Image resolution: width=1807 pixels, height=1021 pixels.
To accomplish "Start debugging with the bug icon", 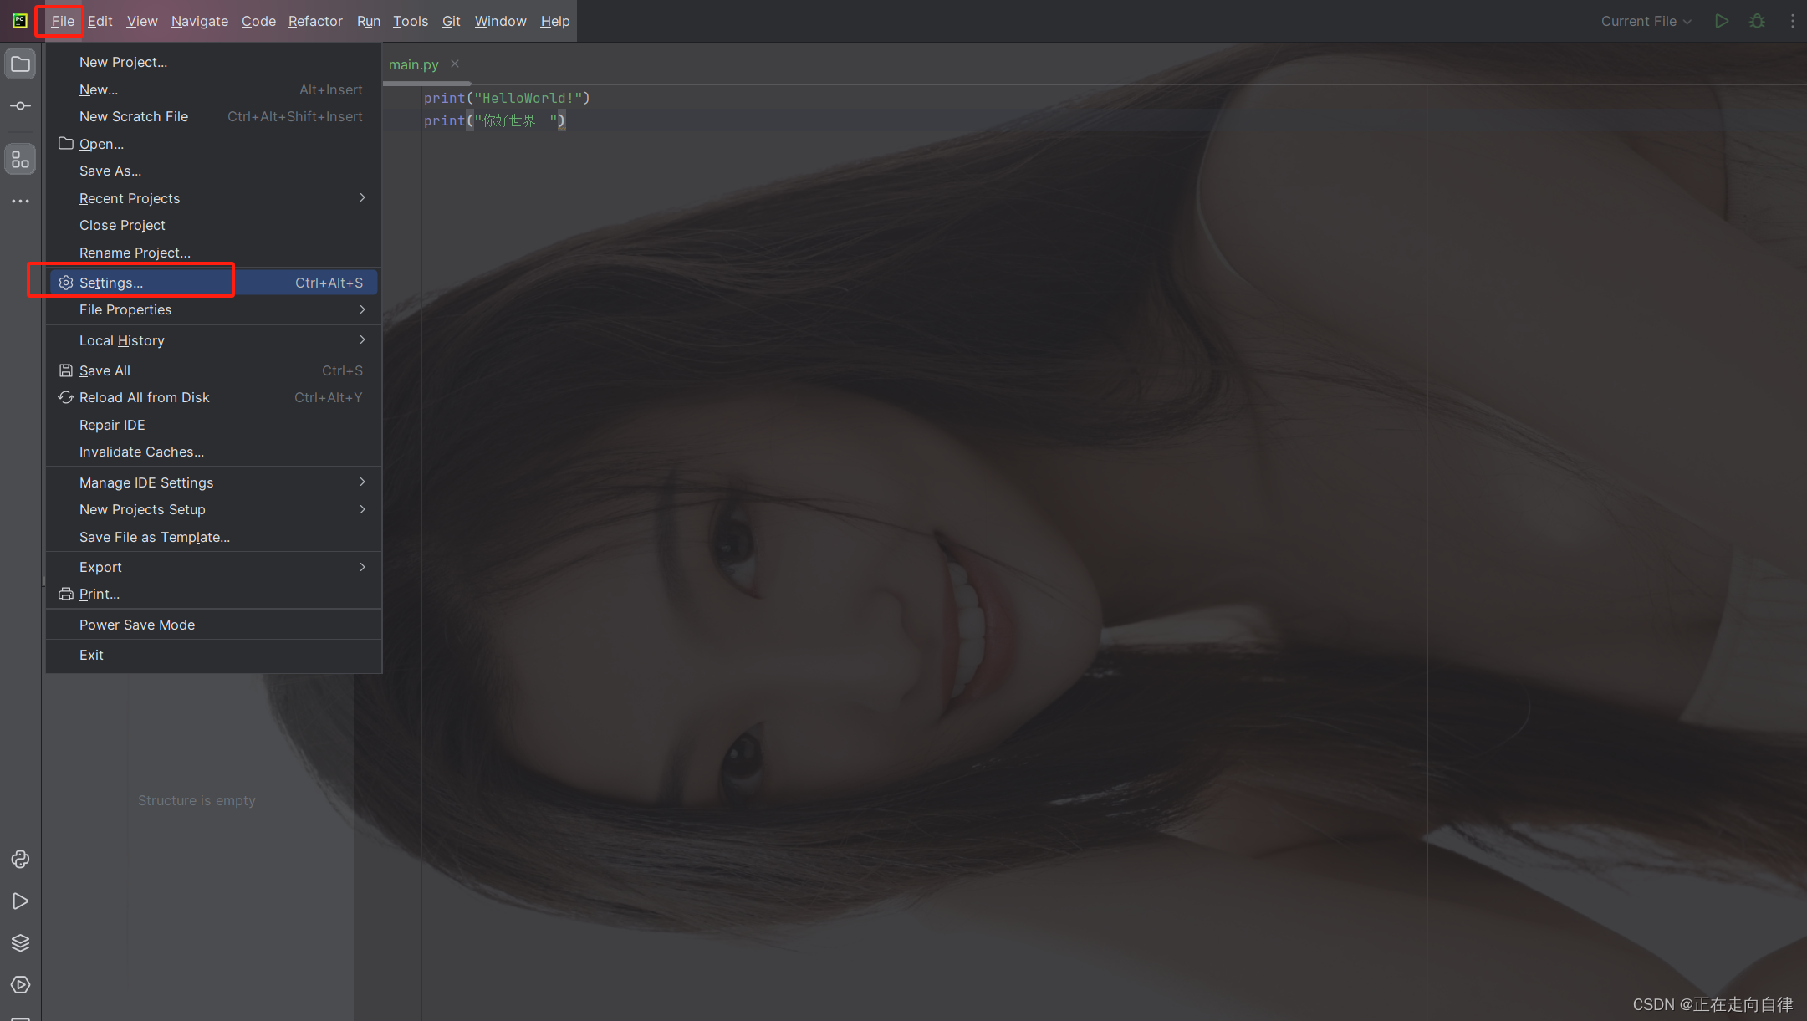I will (x=1758, y=21).
